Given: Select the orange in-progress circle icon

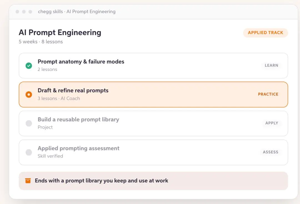Looking at the screenshot, I should coord(29,95).
